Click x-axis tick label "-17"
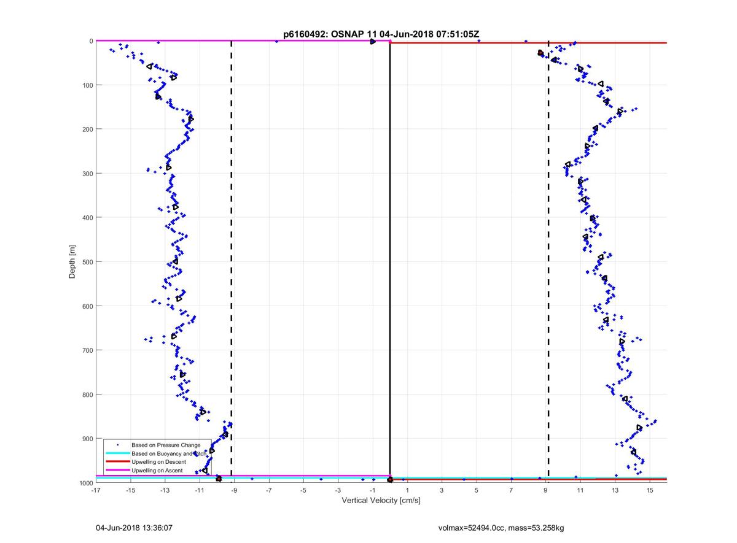Image resolution: width=737 pixels, height=543 pixels. 95,490
